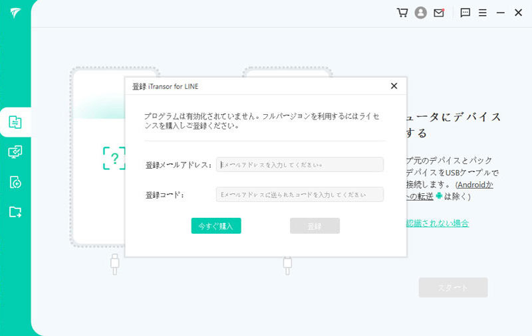Minimize the iTransor main window
This screenshot has height=336, width=532.
501,13
